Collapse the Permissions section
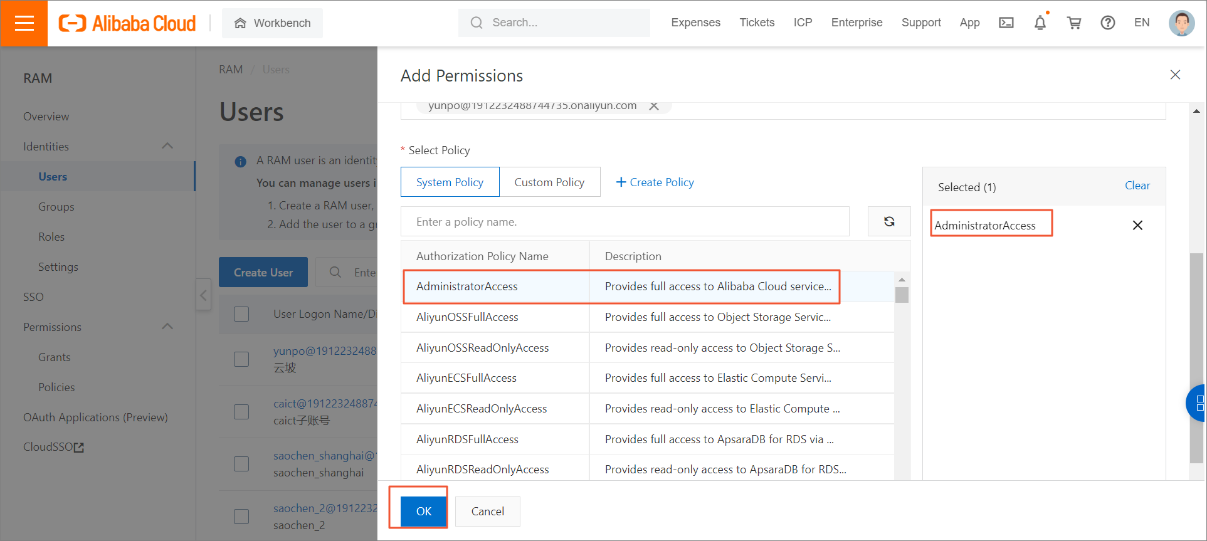This screenshot has width=1207, height=541. coord(167,327)
